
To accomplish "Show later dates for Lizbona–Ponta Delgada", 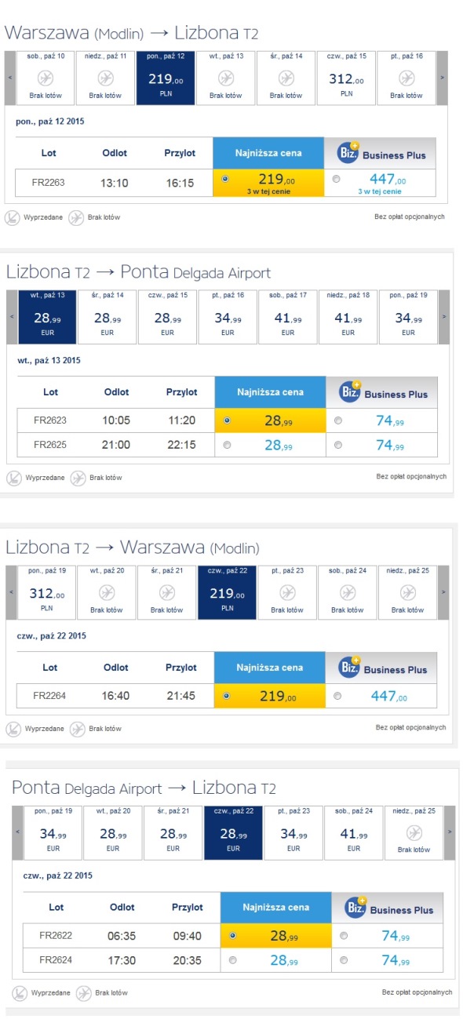I will (443, 316).
